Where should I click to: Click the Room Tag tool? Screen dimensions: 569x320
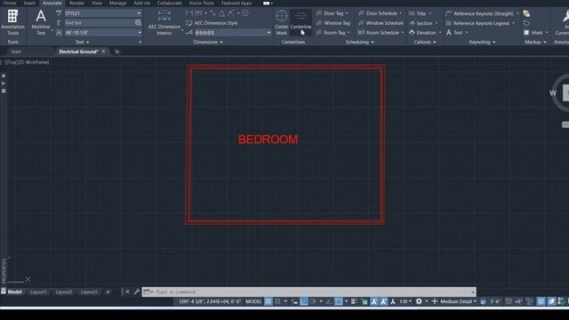[x=331, y=33]
